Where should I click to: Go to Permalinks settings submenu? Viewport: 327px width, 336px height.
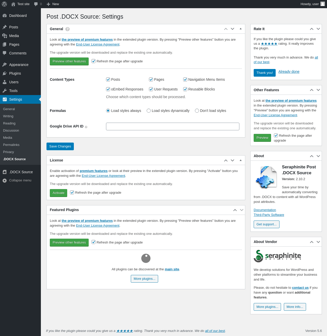click(x=20, y=145)
